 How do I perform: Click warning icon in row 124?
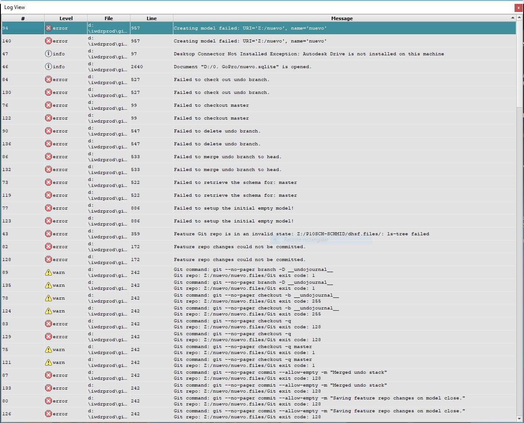48,311
